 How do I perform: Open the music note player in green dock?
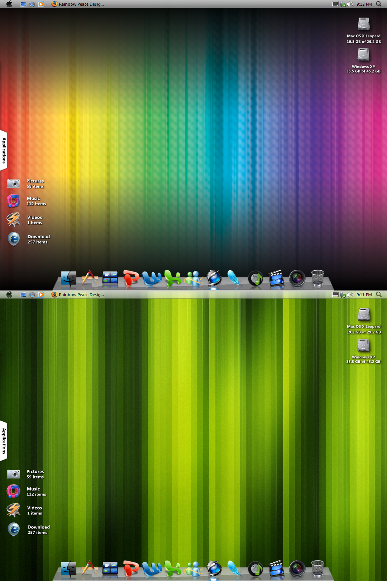(x=255, y=570)
